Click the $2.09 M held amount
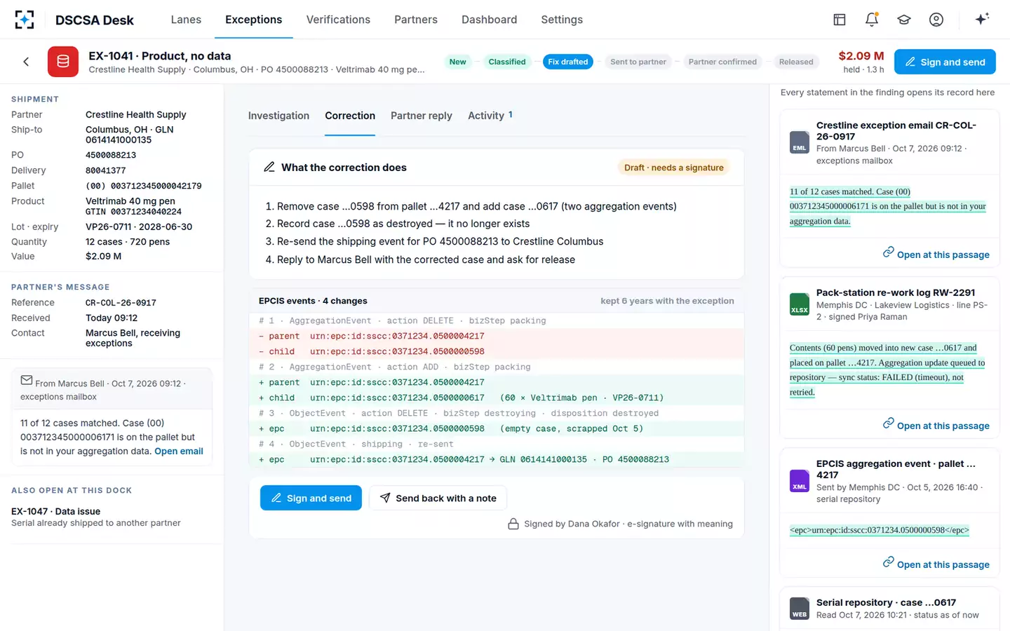The width and height of the screenshot is (1010, 631). coord(861,56)
